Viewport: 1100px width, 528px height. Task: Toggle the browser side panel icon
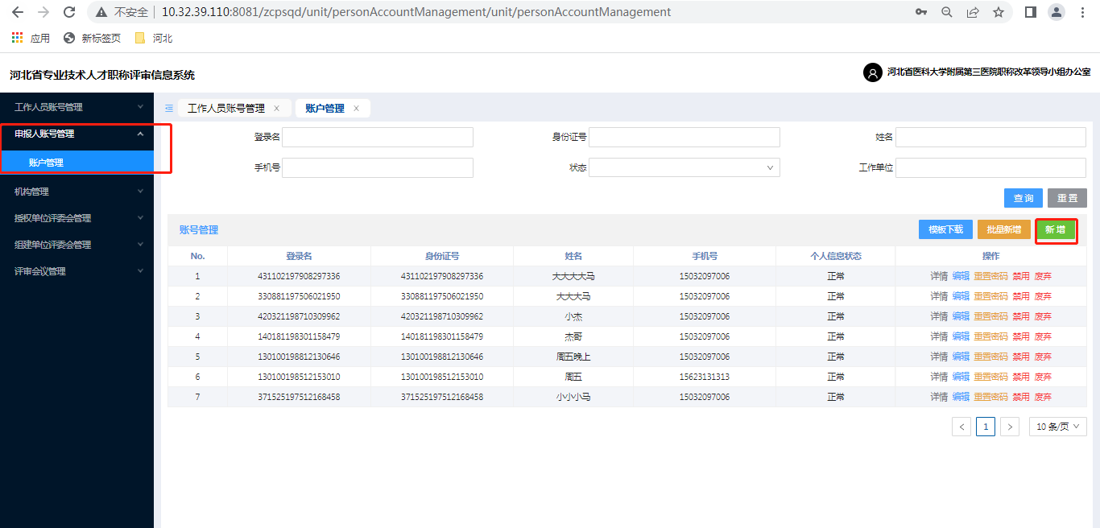(1030, 12)
